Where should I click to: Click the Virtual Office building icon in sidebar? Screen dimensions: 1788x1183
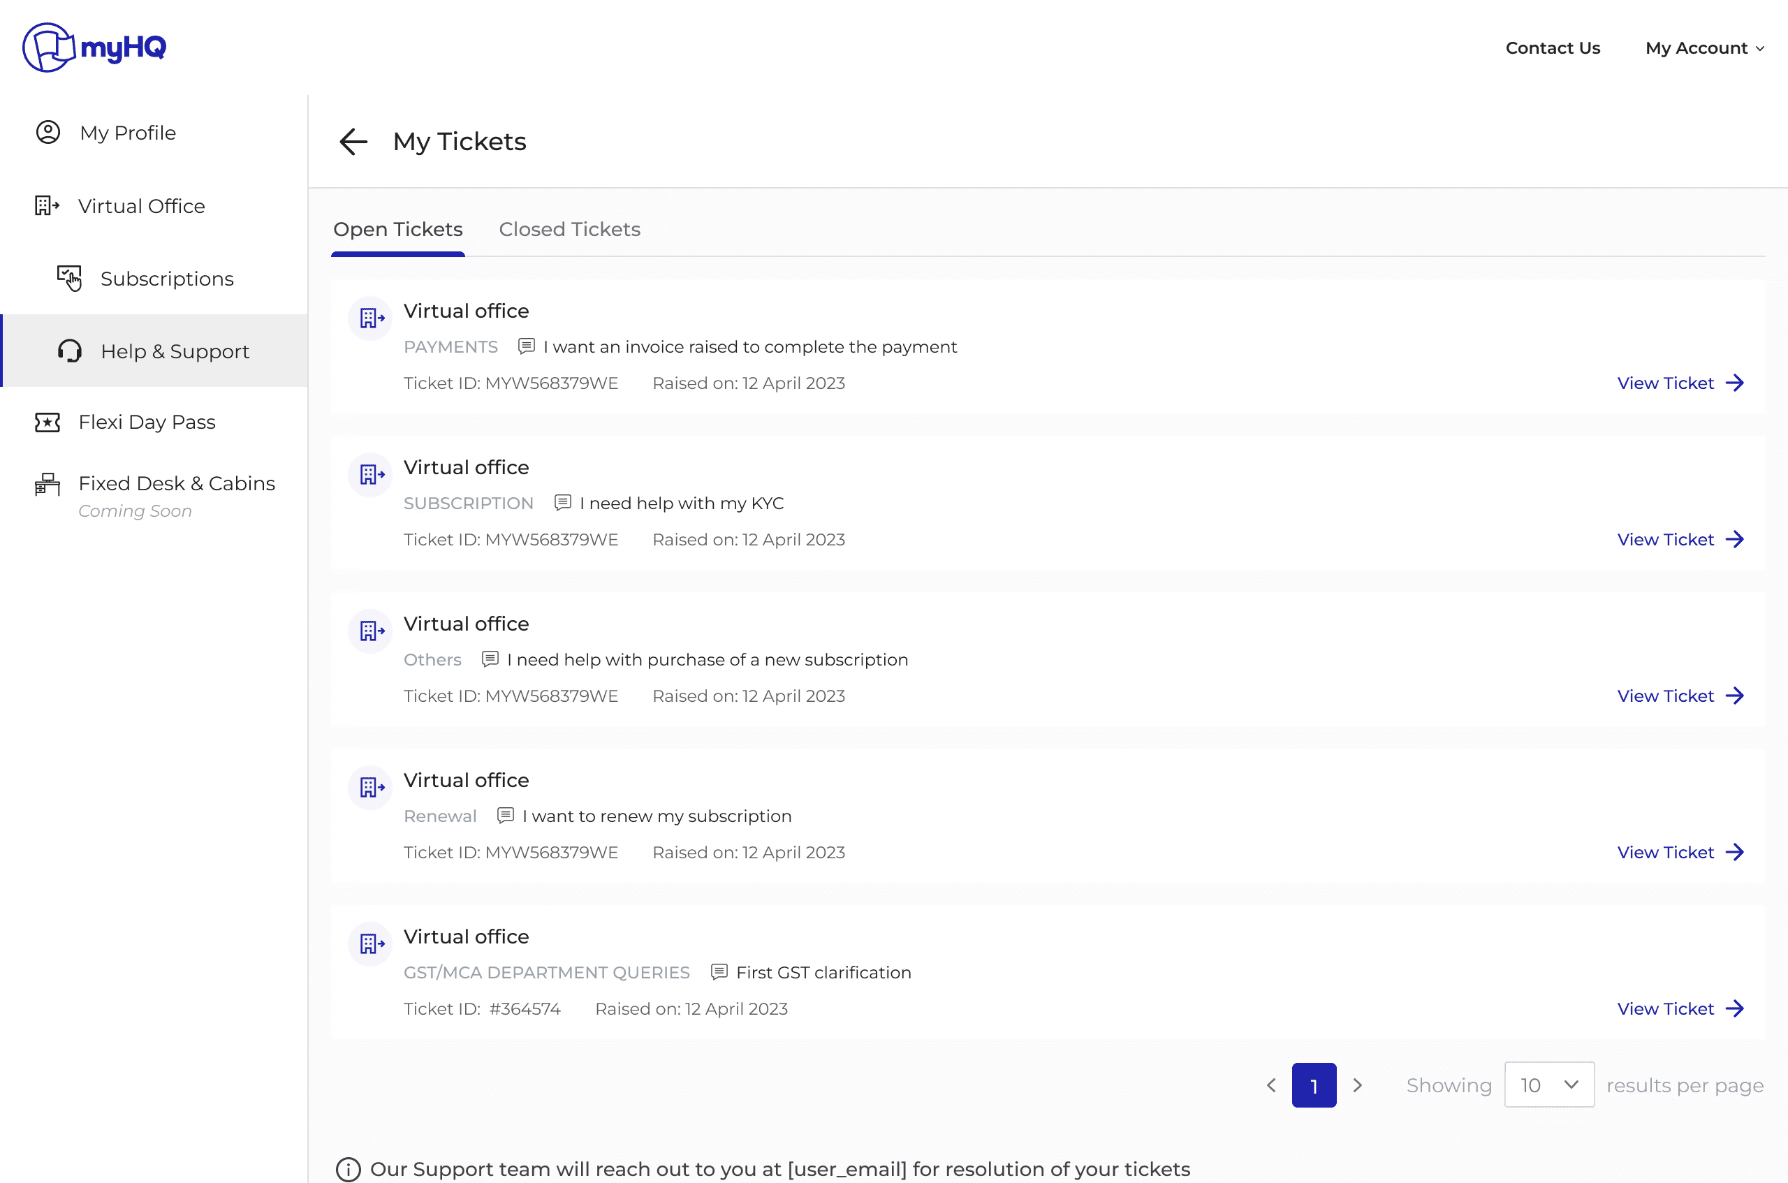47,205
